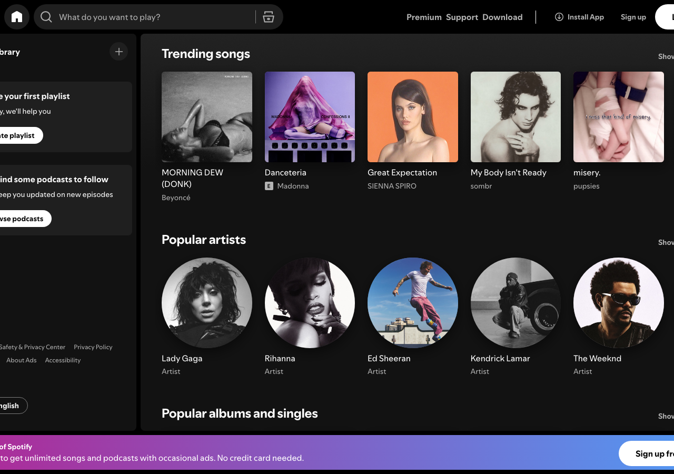
Task: Open Danceteria album cover
Action: (310, 117)
